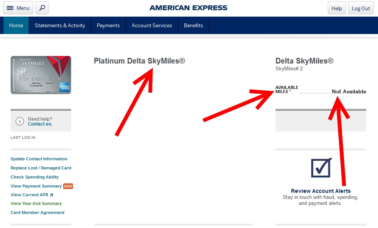Screen dimensions: 378x228
Task: Open the Payments tab
Action: click(108, 25)
